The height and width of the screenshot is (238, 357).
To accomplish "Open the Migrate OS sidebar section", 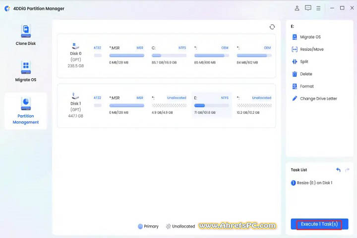I will (26, 71).
